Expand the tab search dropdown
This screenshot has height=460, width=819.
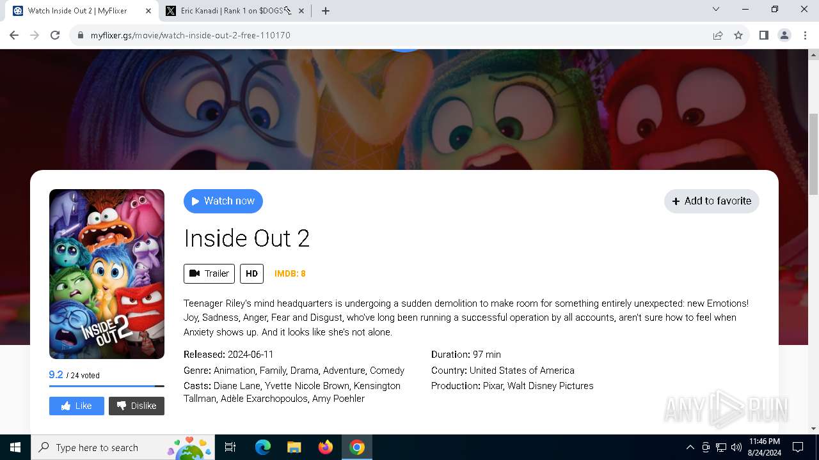click(716, 9)
